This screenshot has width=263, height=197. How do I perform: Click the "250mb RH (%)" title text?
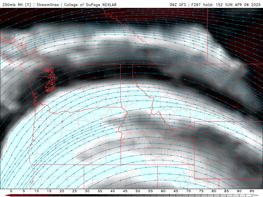coord(17,5)
